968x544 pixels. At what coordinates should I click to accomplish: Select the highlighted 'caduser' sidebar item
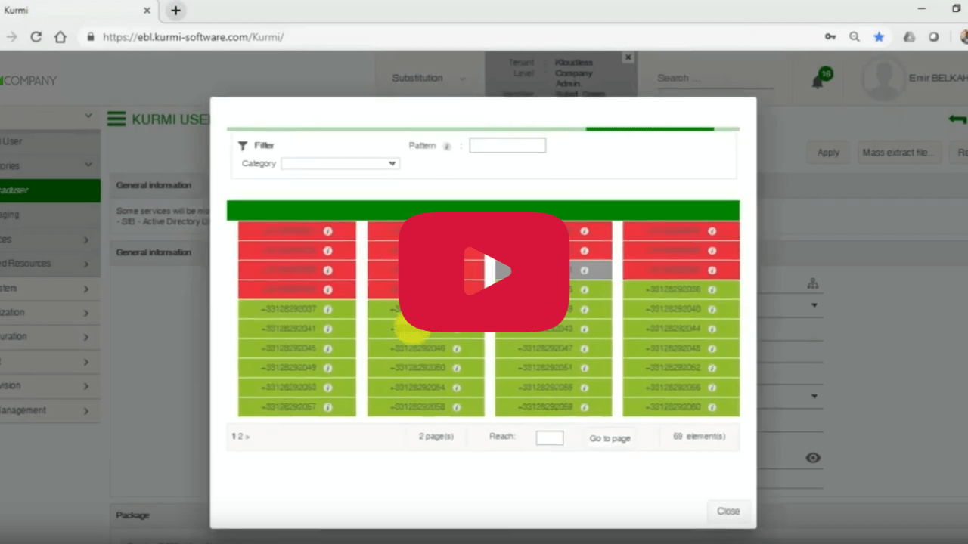click(50, 190)
